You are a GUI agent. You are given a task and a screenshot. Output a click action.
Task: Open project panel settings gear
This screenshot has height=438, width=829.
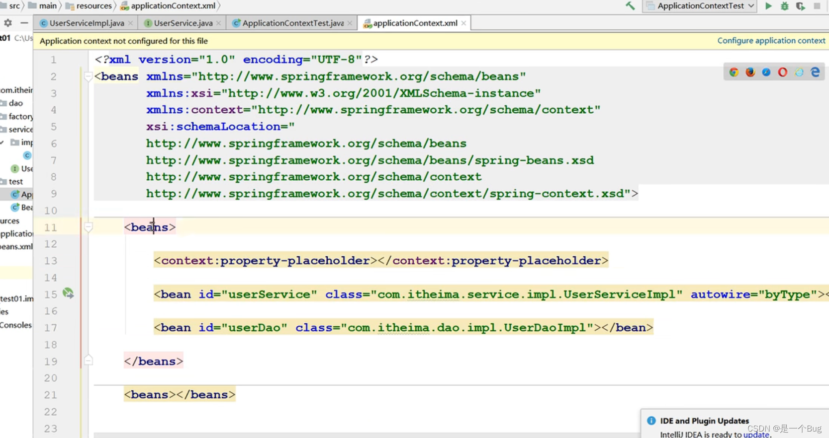coord(8,23)
